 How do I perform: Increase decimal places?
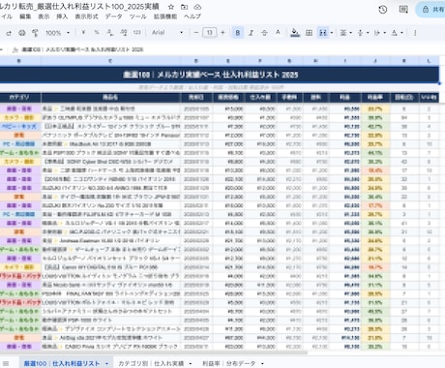124,32
